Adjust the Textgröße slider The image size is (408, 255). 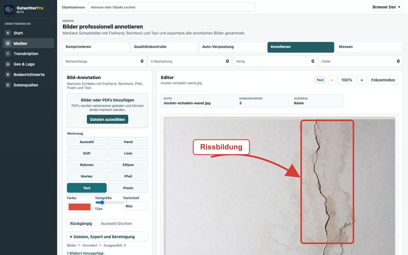point(109,202)
